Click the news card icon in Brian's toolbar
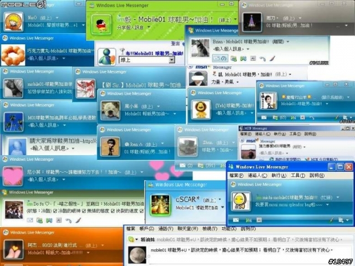The width and height of the screenshot is (355, 266). [x=253, y=59]
